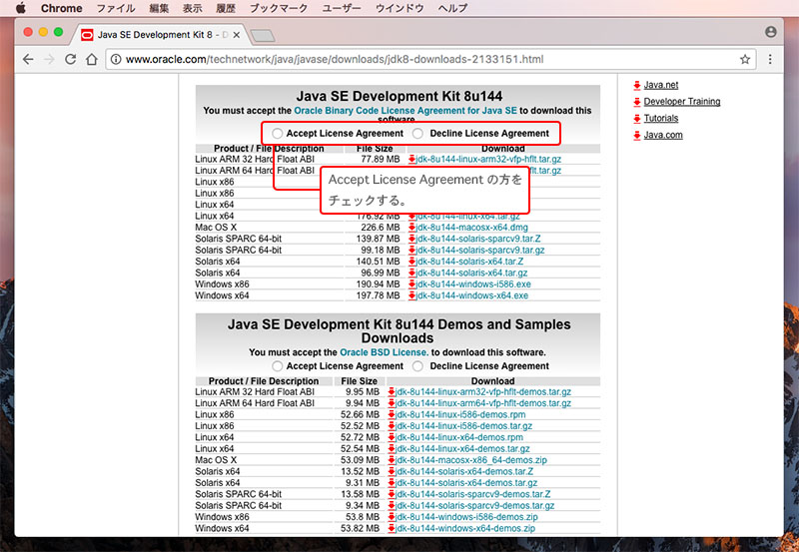Select Accept License Agreement for Demos and Samples
Viewport: 799px width, 552px height.
[x=278, y=366]
